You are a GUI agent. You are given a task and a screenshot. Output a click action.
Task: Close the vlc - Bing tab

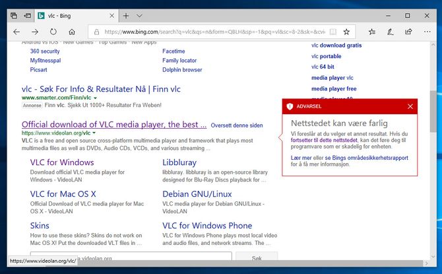[x=112, y=16]
